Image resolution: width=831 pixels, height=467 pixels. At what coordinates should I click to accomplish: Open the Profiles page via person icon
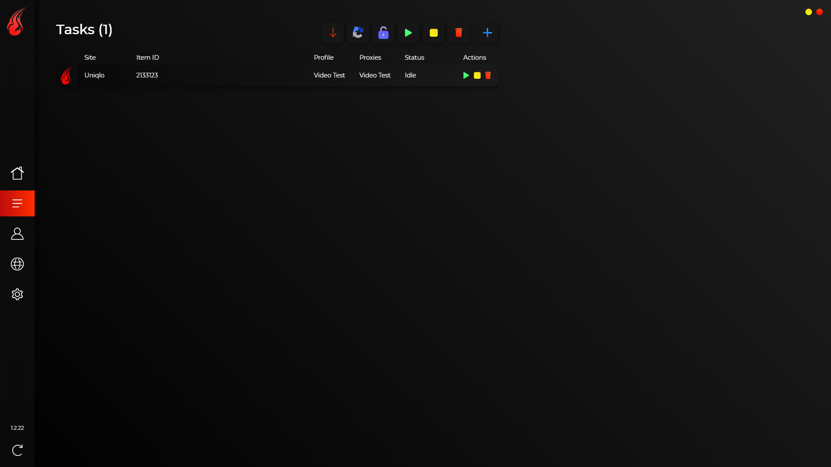coord(17,234)
